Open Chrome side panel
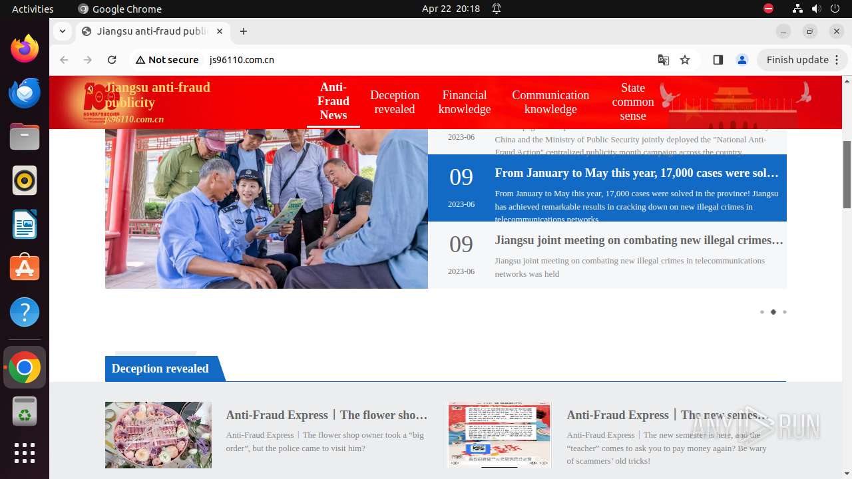This screenshot has width=852, height=479. [x=718, y=60]
